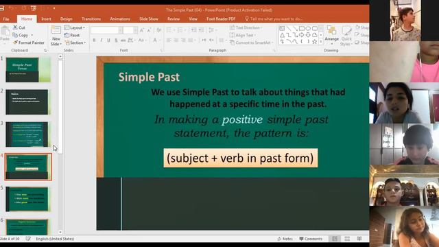Open the Layout dropdown
Viewport: 439px width, 247px height.
tap(75, 27)
